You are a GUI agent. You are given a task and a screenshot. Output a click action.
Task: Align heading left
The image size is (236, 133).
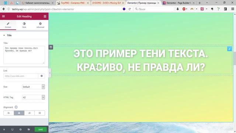point(8,113)
